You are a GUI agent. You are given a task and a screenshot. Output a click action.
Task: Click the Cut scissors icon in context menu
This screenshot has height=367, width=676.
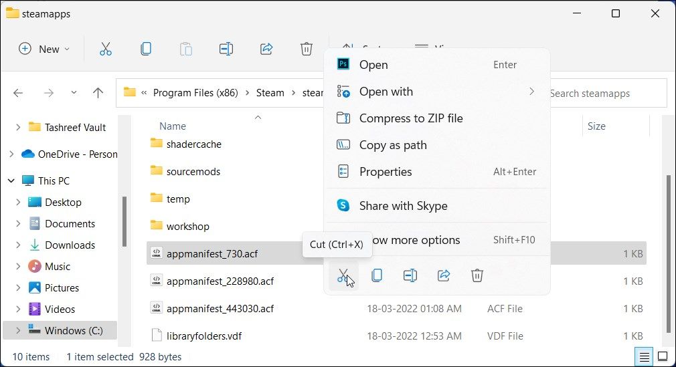click(343, 275)
